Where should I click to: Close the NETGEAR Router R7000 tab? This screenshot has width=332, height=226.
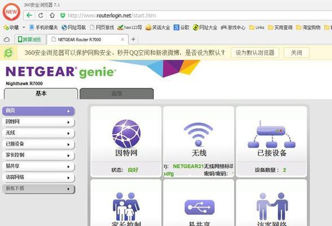pyautogui.click(x=122, y=40)
